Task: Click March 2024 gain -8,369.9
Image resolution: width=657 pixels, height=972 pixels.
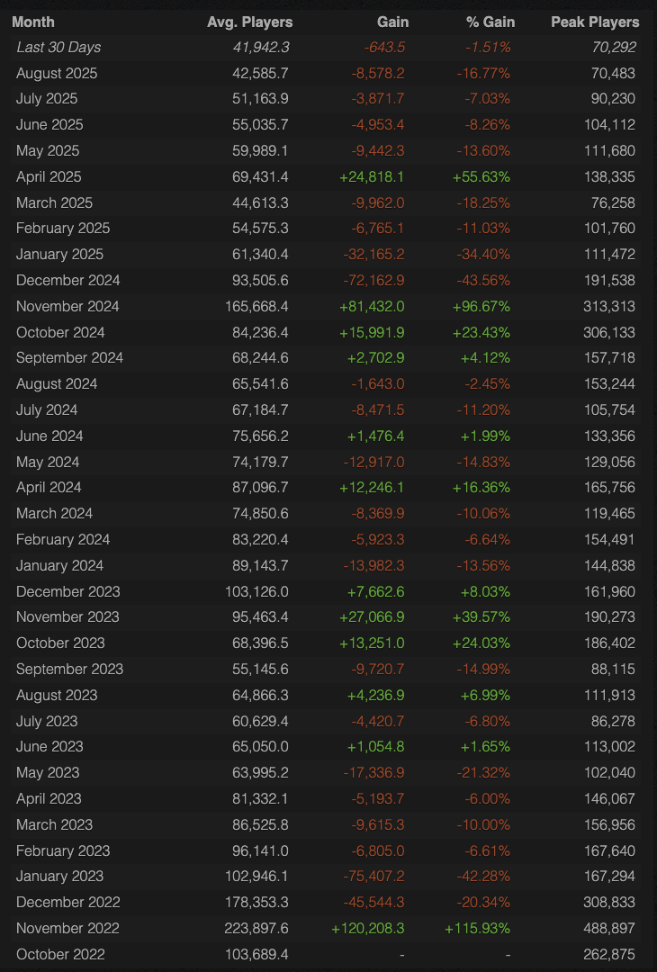Action: click(x=378, y=513)
